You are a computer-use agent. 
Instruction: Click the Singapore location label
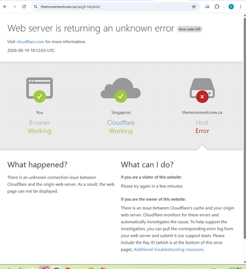coord(121,112)
